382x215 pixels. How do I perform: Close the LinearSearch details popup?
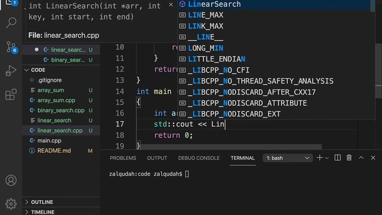pos(171,5)
